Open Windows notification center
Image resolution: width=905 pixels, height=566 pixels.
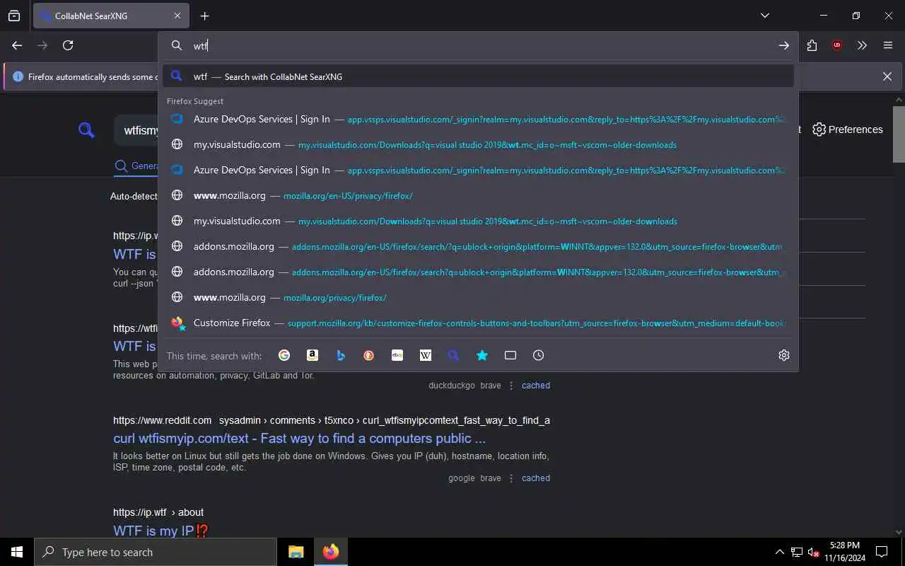pos(882,552)
